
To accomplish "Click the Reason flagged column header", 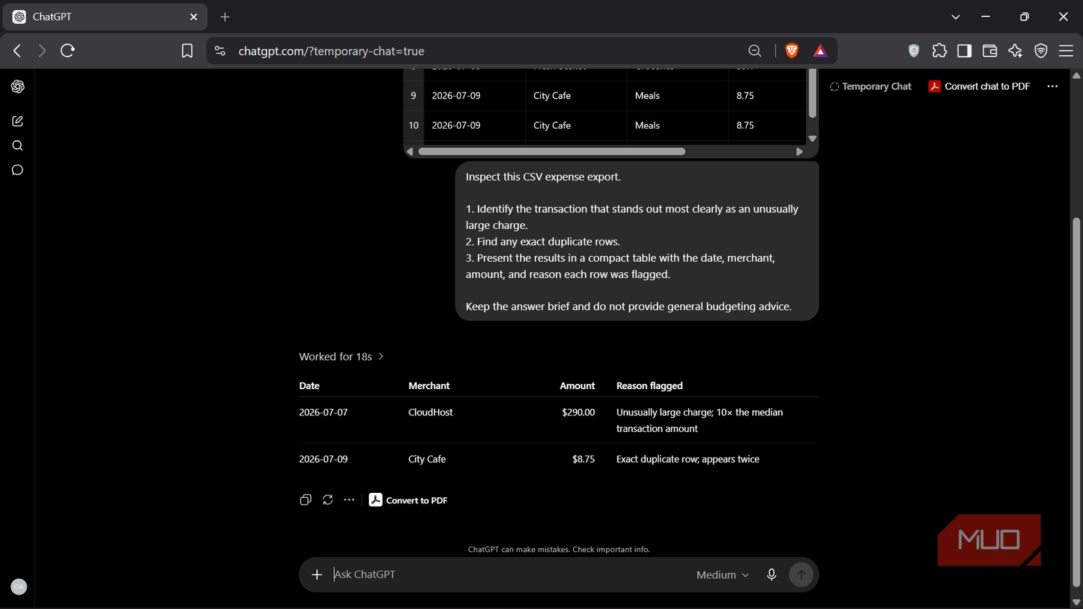I will click(x=649, y=385).
